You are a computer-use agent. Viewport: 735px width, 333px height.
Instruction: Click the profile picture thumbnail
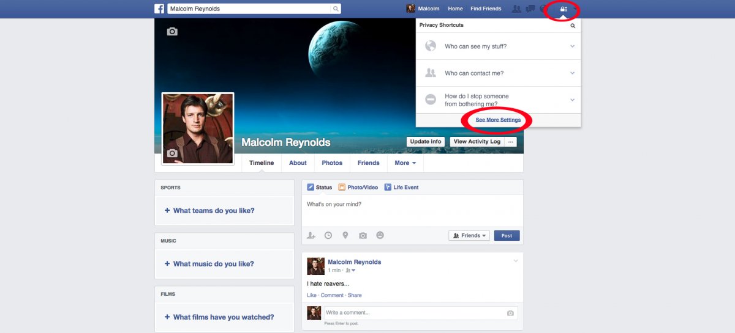[197, 128]
